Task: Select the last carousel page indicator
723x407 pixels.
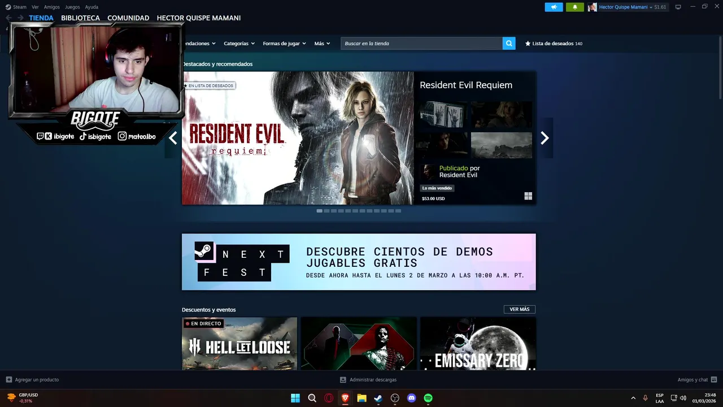Action: click(x=398, y=211)
